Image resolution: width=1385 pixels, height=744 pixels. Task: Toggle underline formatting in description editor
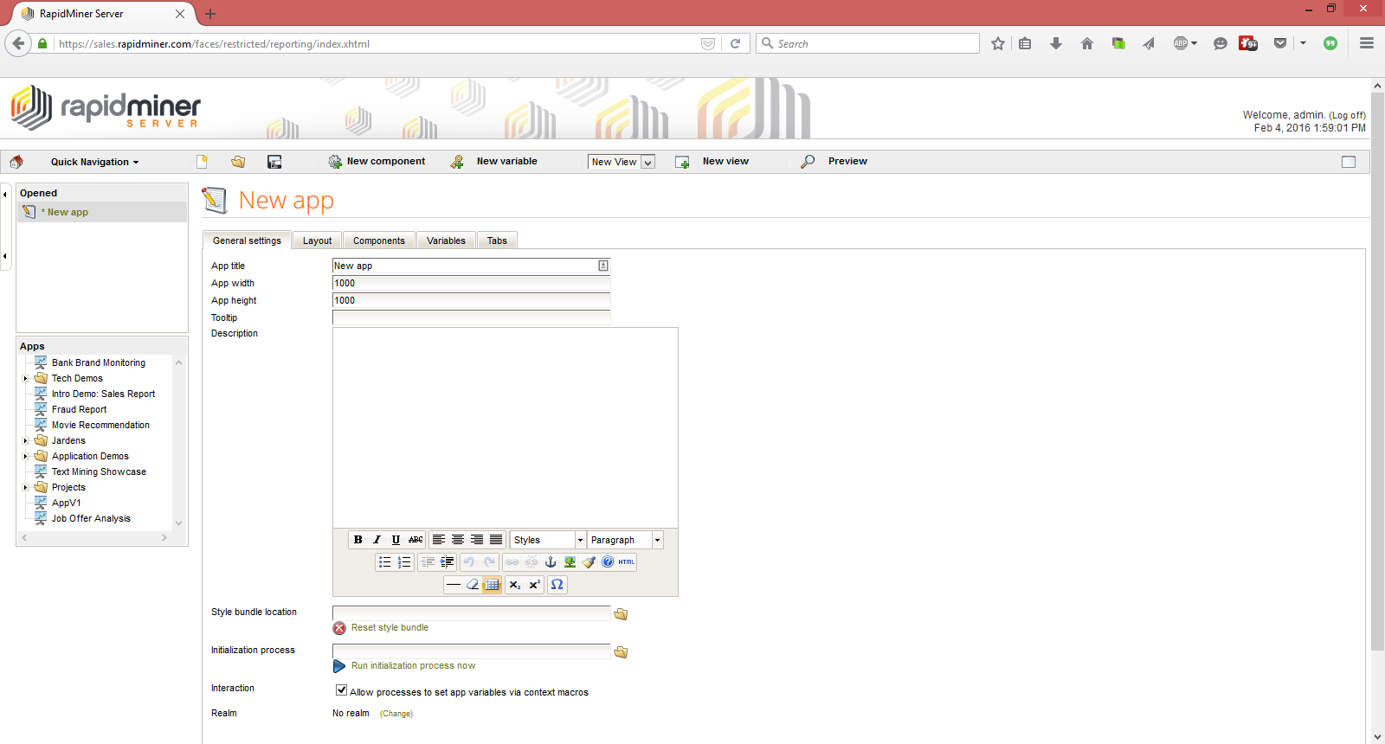(396, 540)
